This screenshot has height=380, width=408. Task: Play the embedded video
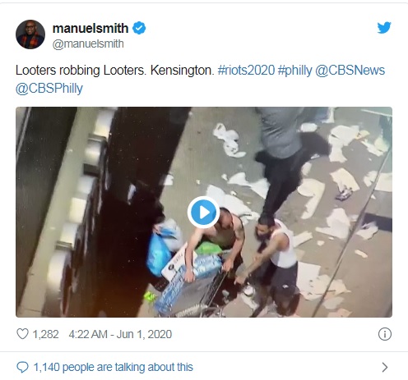point(203,213)
